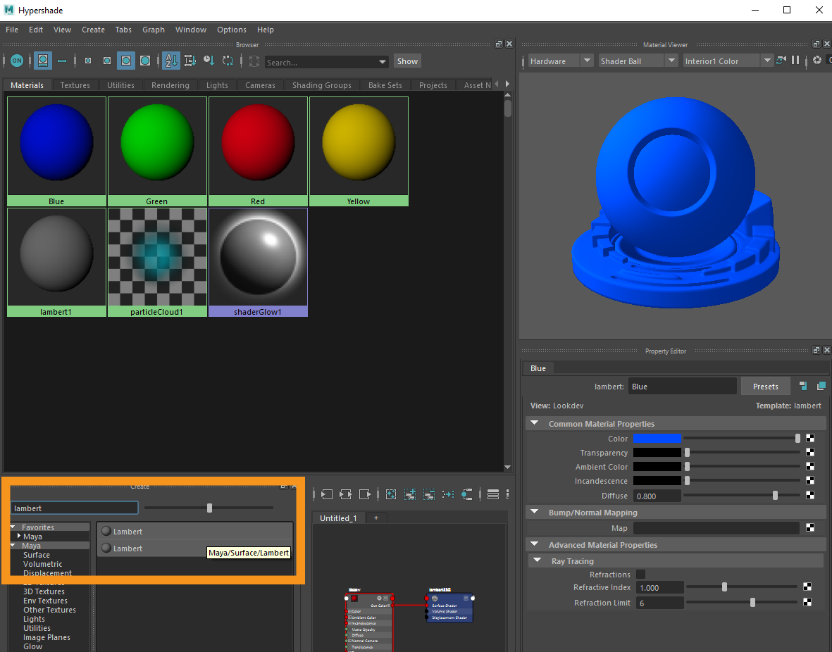This screenshot has width=832, height=652.
Task: Float the Browser panel
Action: (498, 44)
